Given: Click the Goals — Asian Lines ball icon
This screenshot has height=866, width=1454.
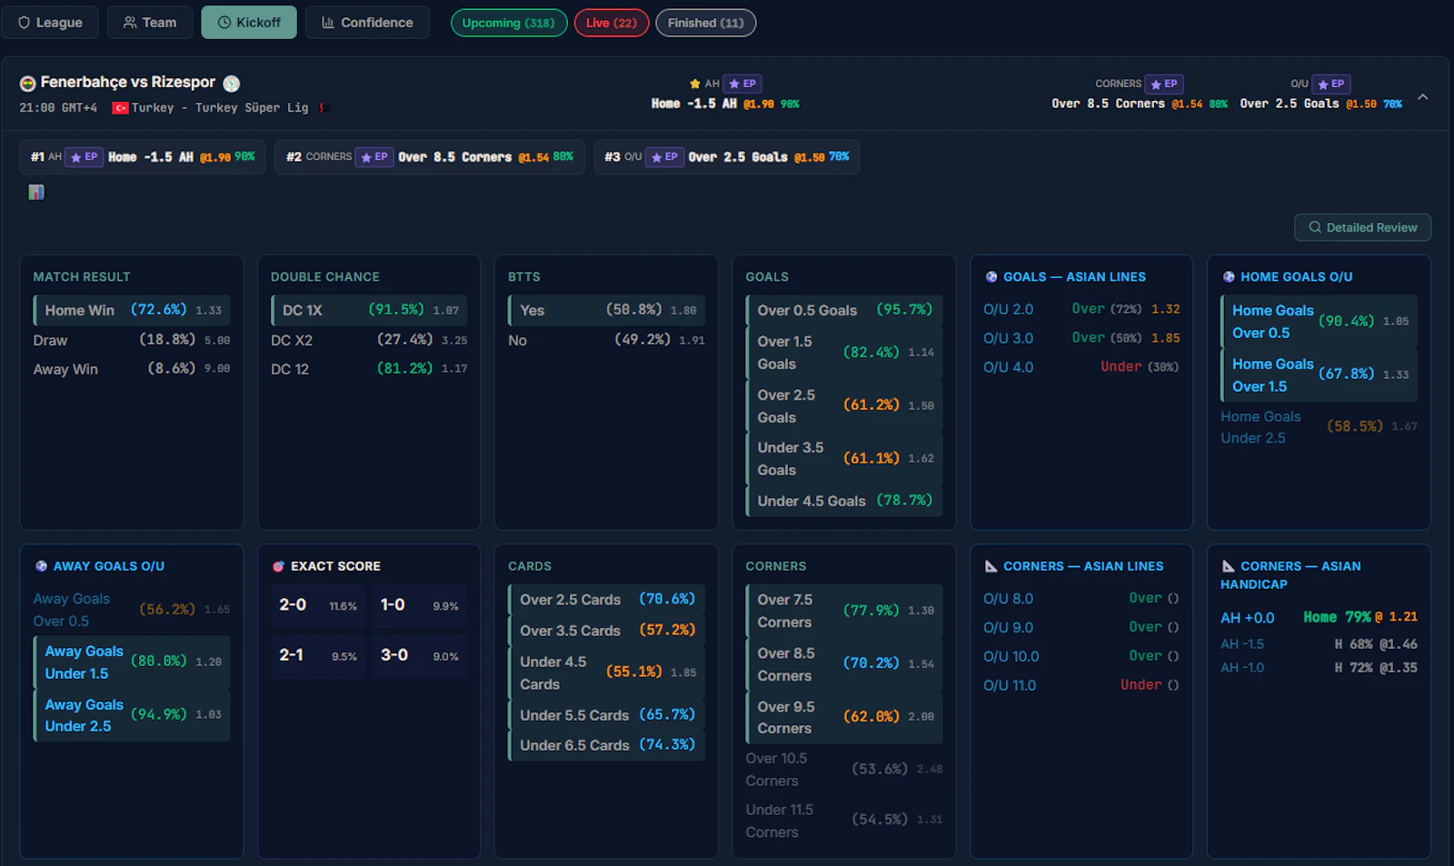Looking at the screenshot, I should pyautogui.click(x=991, y=277).
